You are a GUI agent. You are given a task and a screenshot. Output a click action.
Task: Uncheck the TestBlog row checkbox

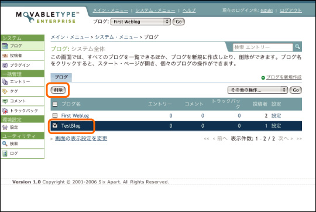pos(55,125)
